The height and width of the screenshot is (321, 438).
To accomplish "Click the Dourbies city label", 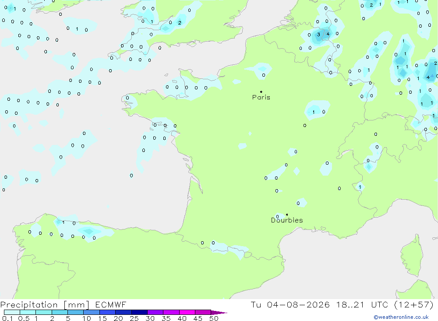I will click(287, 220).
